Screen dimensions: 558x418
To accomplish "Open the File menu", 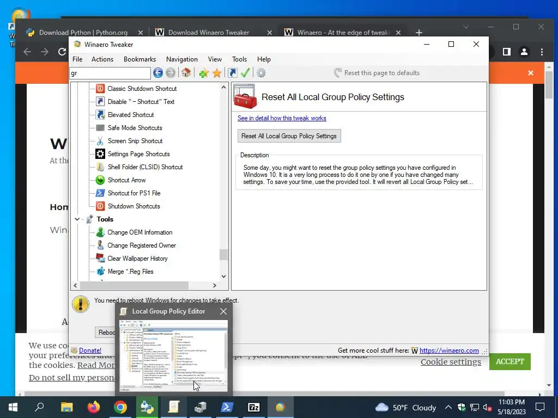I will point(77,59).
